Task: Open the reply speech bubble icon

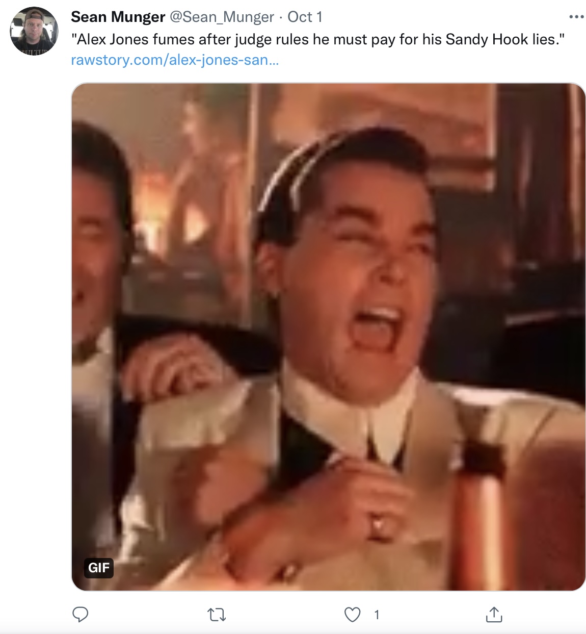Action: [x=81, y=615]
